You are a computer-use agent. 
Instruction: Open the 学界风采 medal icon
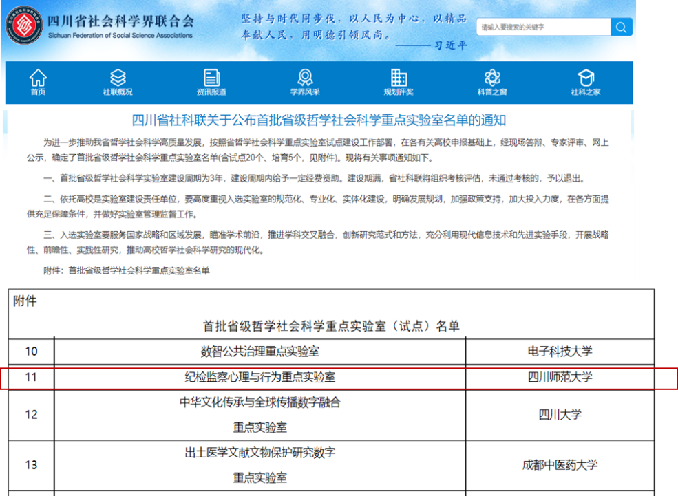click(305, 78)
